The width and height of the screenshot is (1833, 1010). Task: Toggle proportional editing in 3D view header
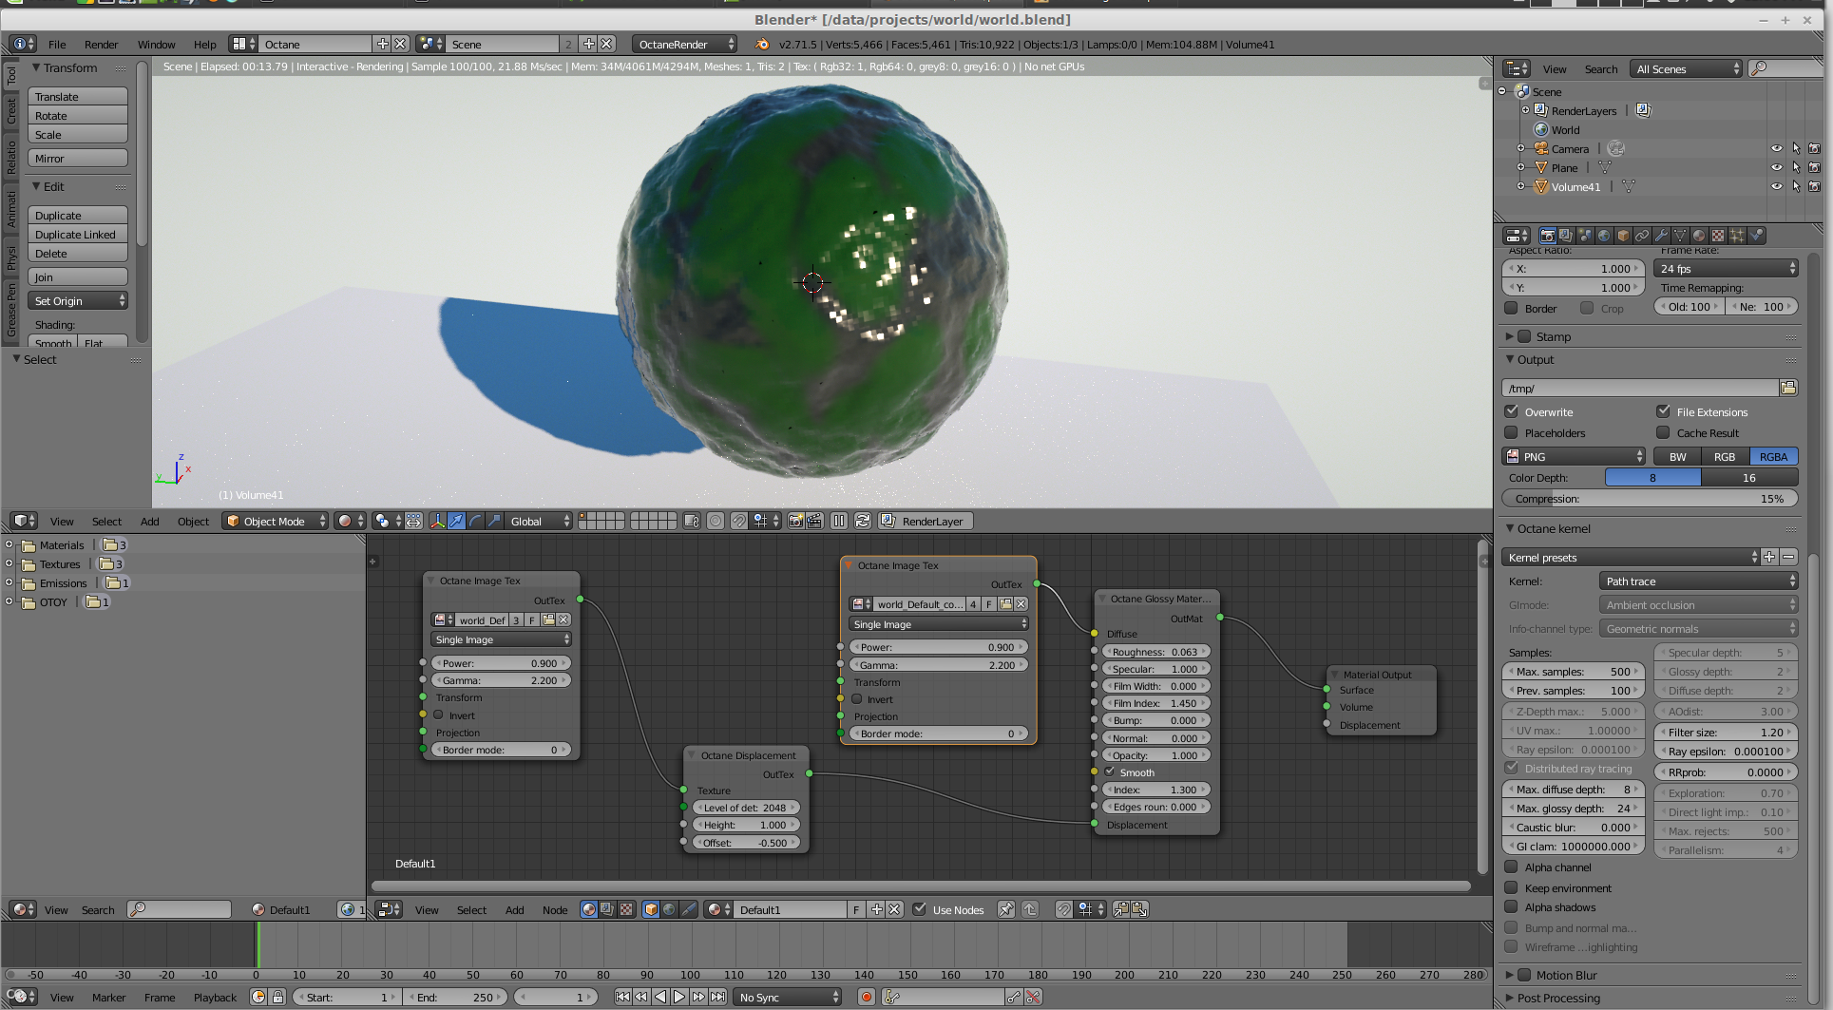[716, 521]
